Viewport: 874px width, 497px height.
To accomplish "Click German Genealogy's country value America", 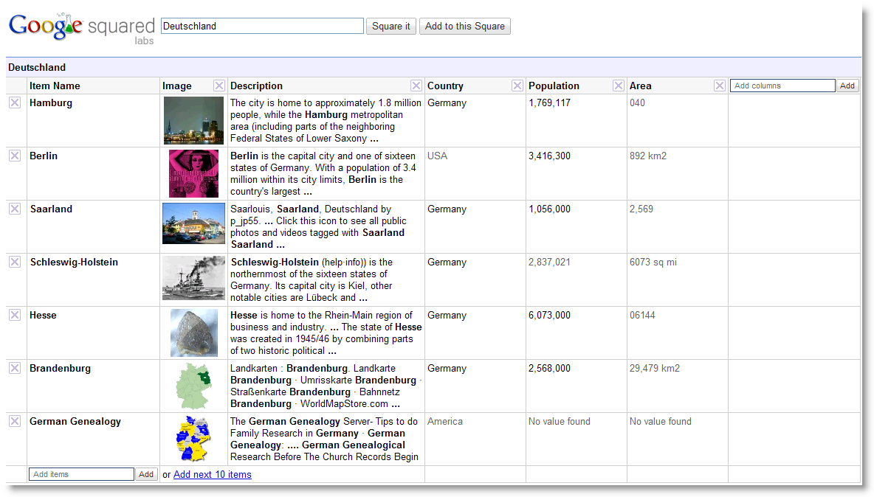I will (x=445, y=421).
